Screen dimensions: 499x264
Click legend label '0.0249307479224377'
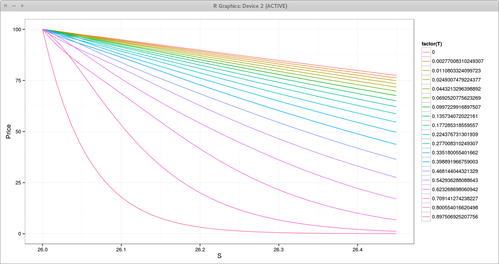coord(456,80)
